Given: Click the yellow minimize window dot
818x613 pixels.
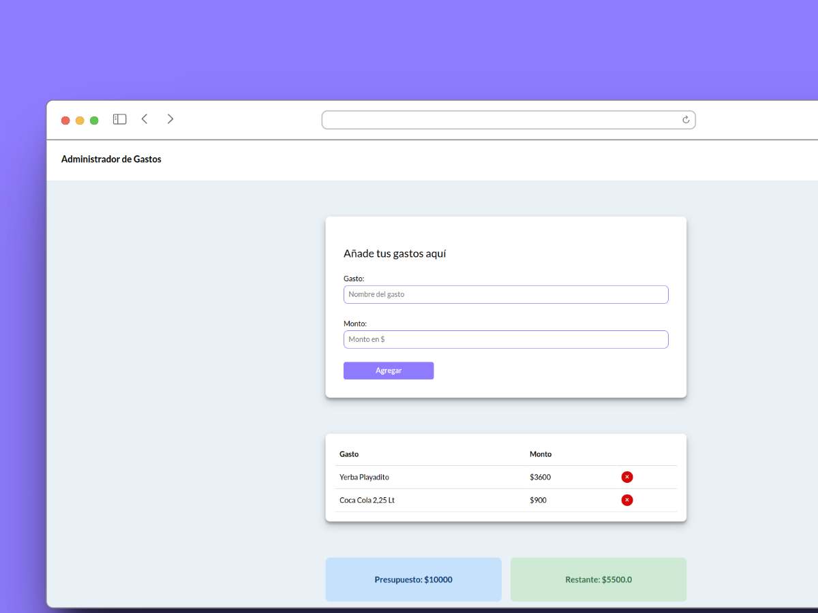Looking at the screenshot, I should 80,121.
